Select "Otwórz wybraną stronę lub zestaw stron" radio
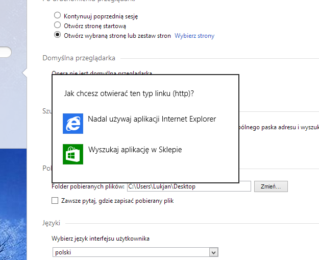319x260 pixels. click(x=57, y=35)
